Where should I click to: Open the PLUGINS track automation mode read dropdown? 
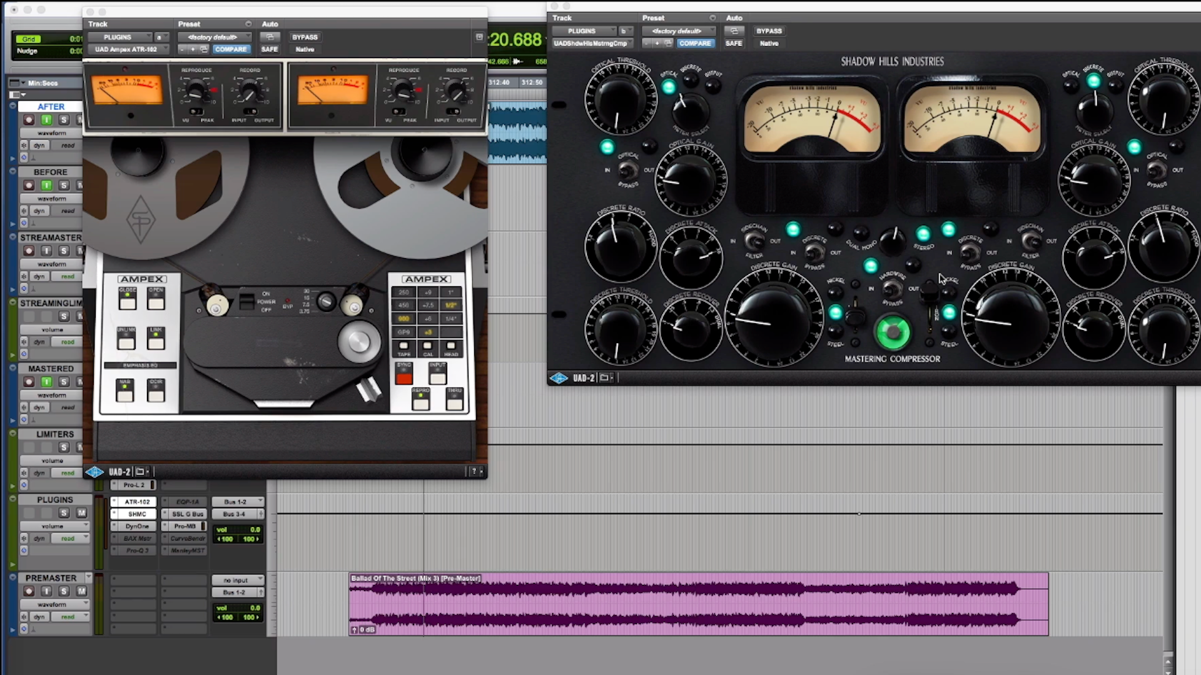[68, 538]
